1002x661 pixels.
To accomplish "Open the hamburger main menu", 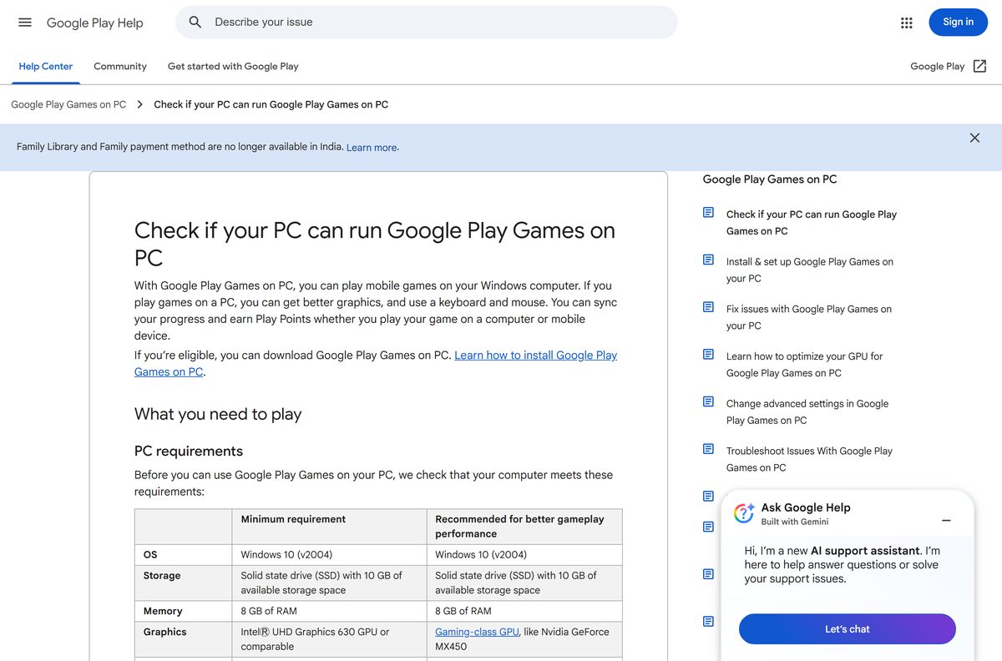I will 25,23.
